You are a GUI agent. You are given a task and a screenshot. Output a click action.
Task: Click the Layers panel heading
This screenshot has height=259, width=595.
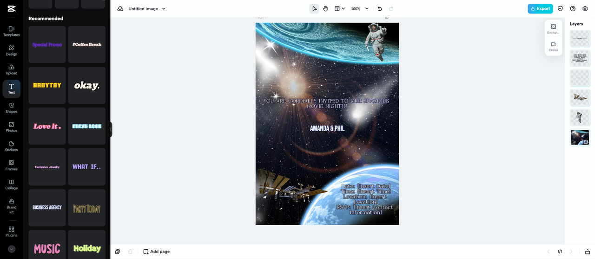coord(576,24)
